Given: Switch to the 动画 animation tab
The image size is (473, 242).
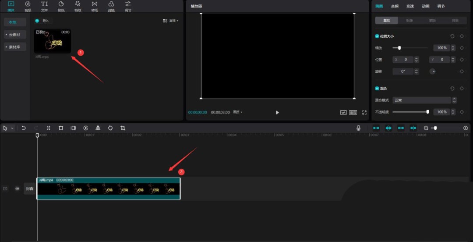Looking at the screenshot, I should (426, 6).
